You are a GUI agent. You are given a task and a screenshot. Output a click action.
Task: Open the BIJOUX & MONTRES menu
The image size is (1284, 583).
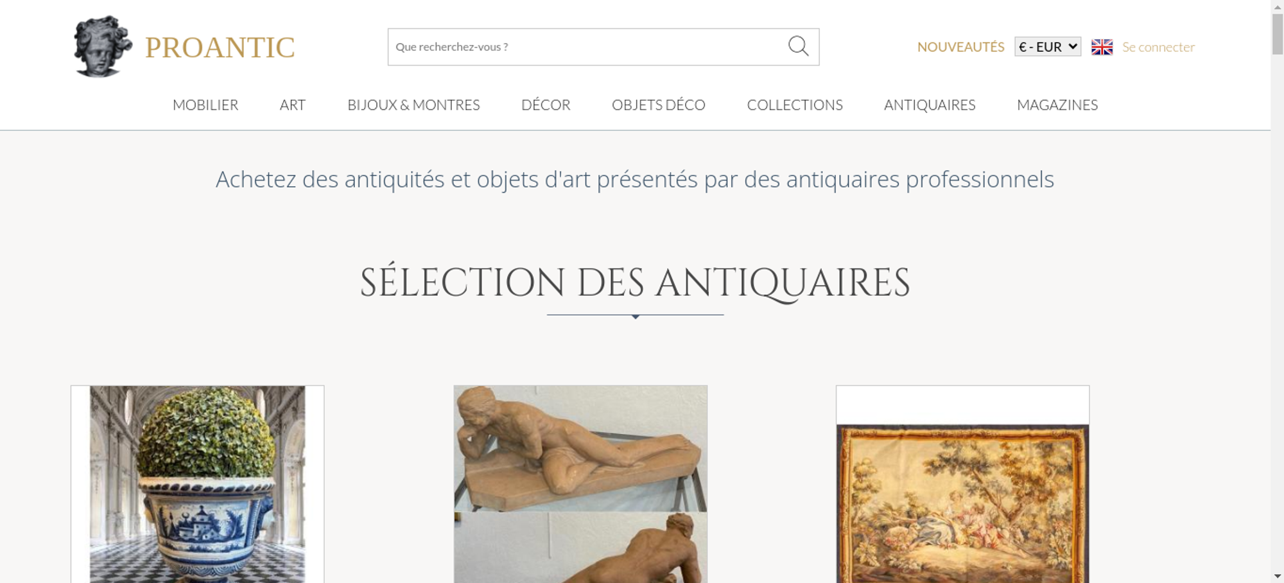coord(413,105)
